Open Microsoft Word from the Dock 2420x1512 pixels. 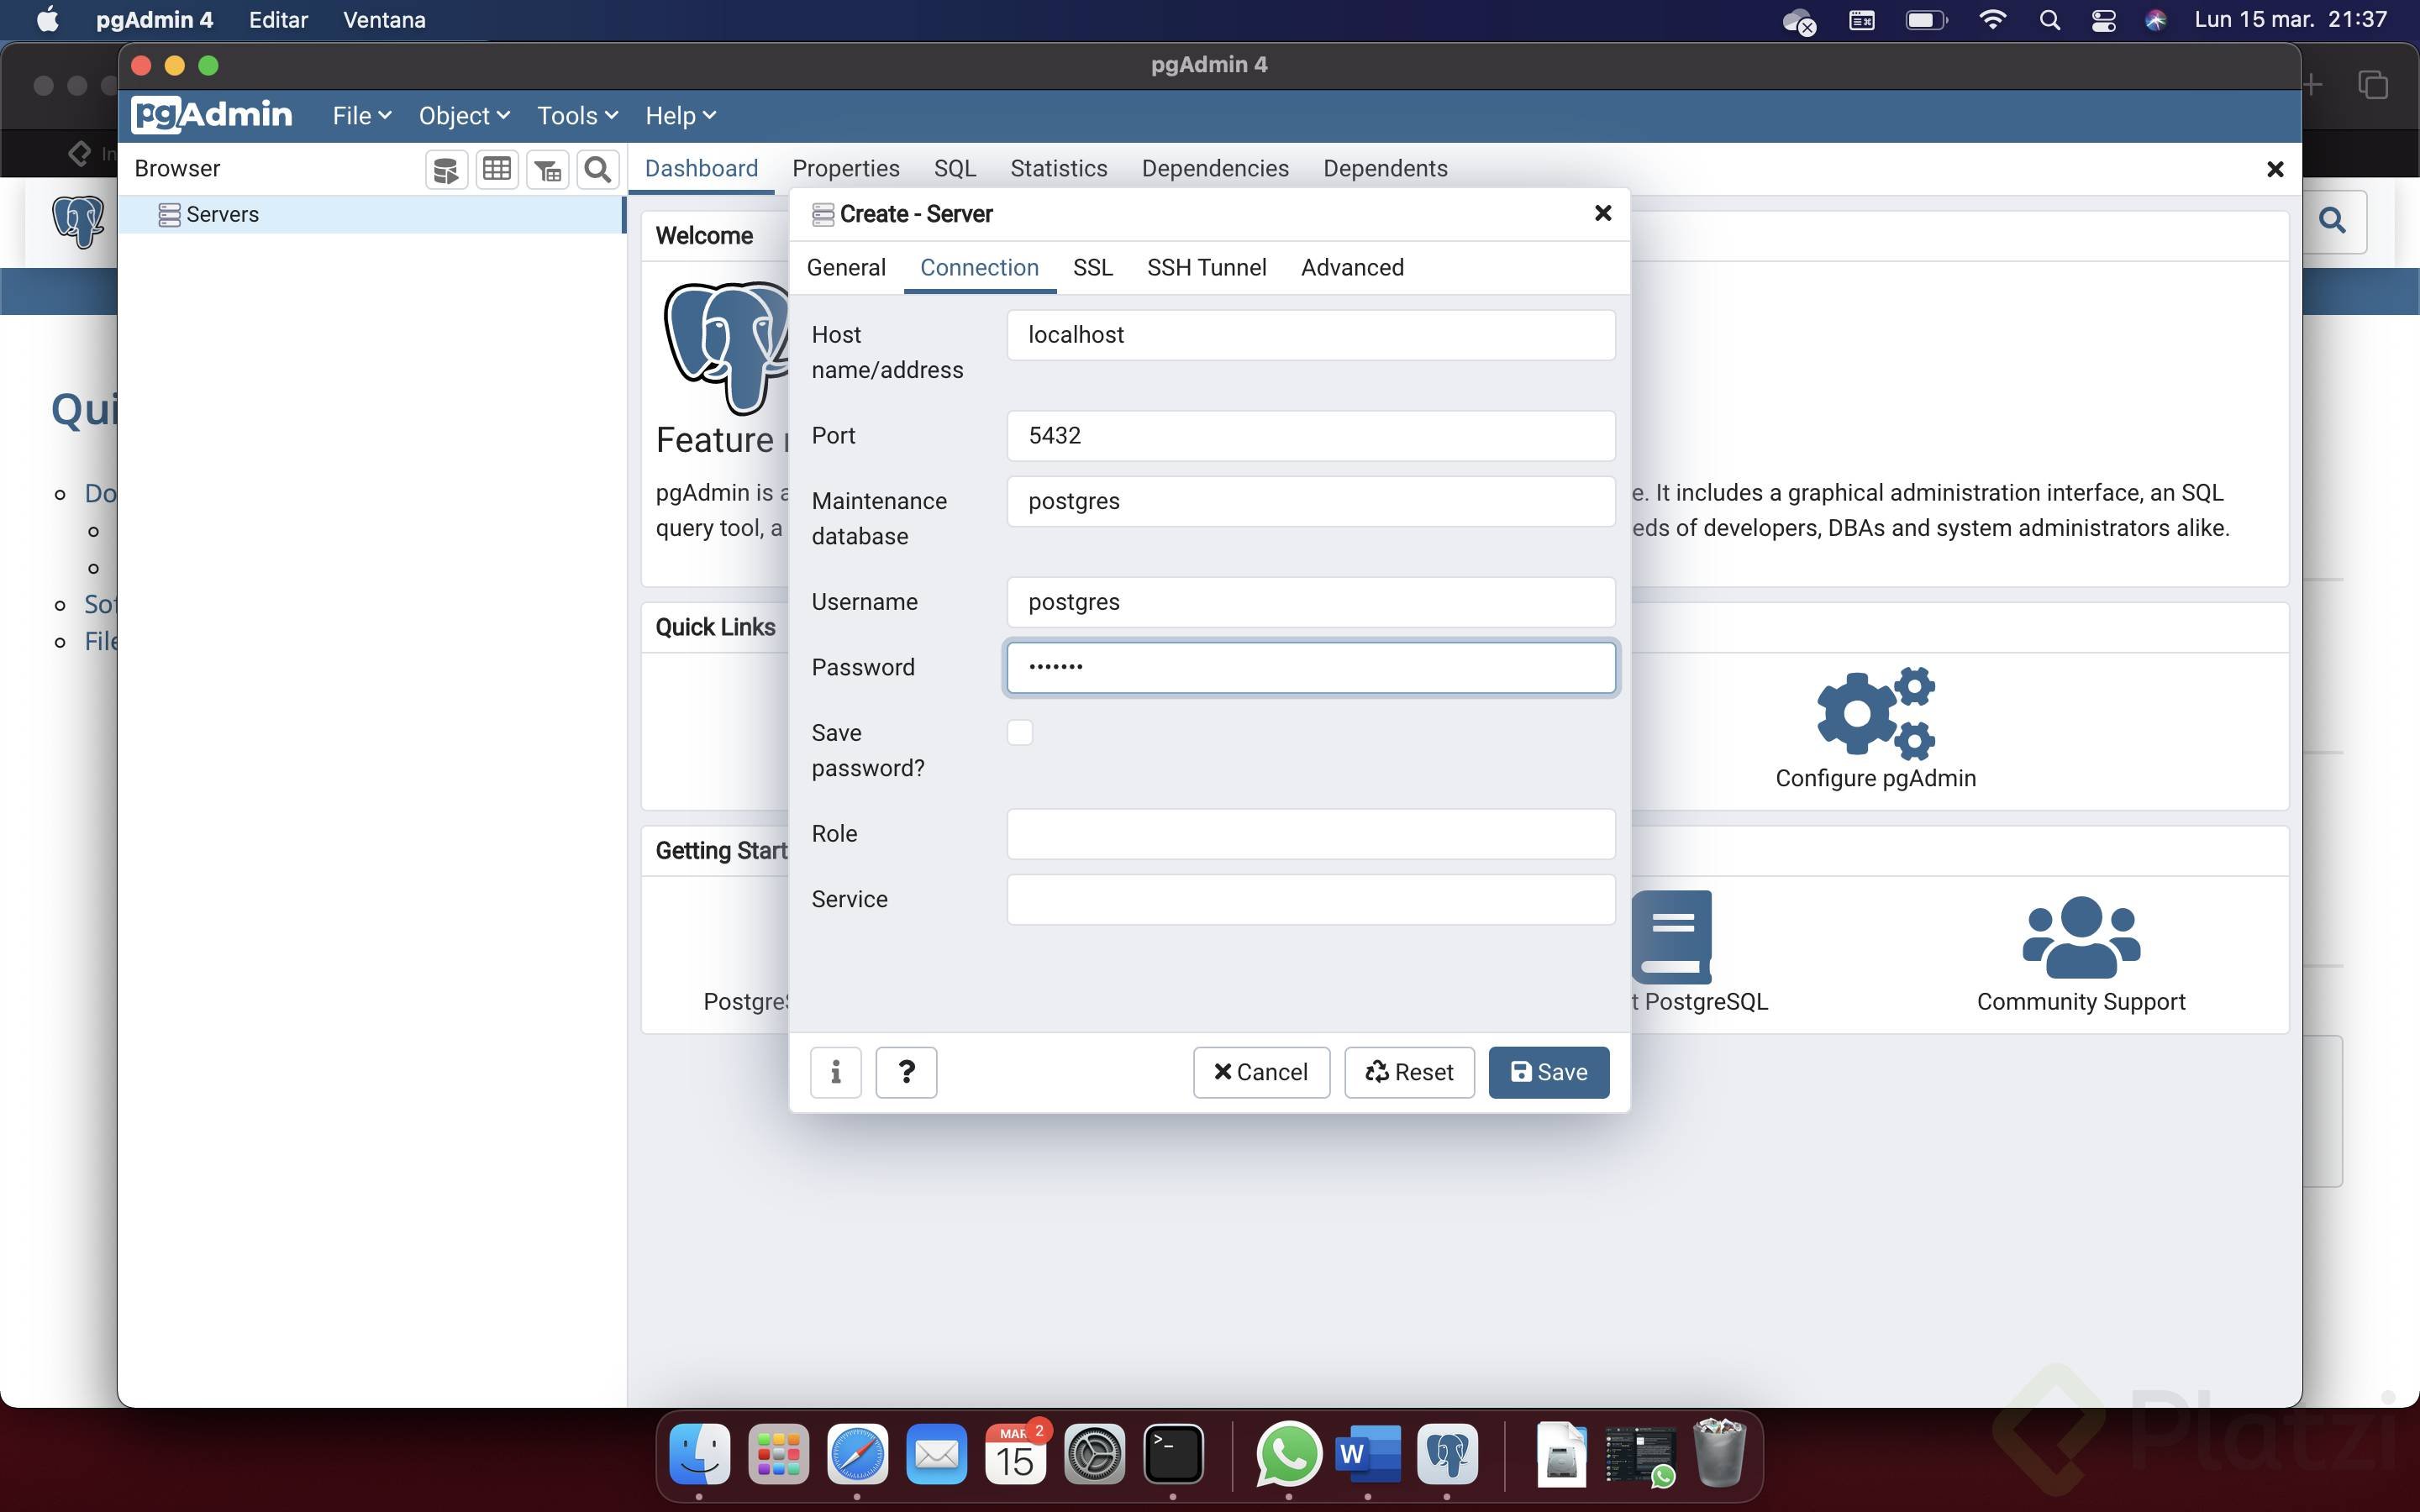[1368, 1453]
